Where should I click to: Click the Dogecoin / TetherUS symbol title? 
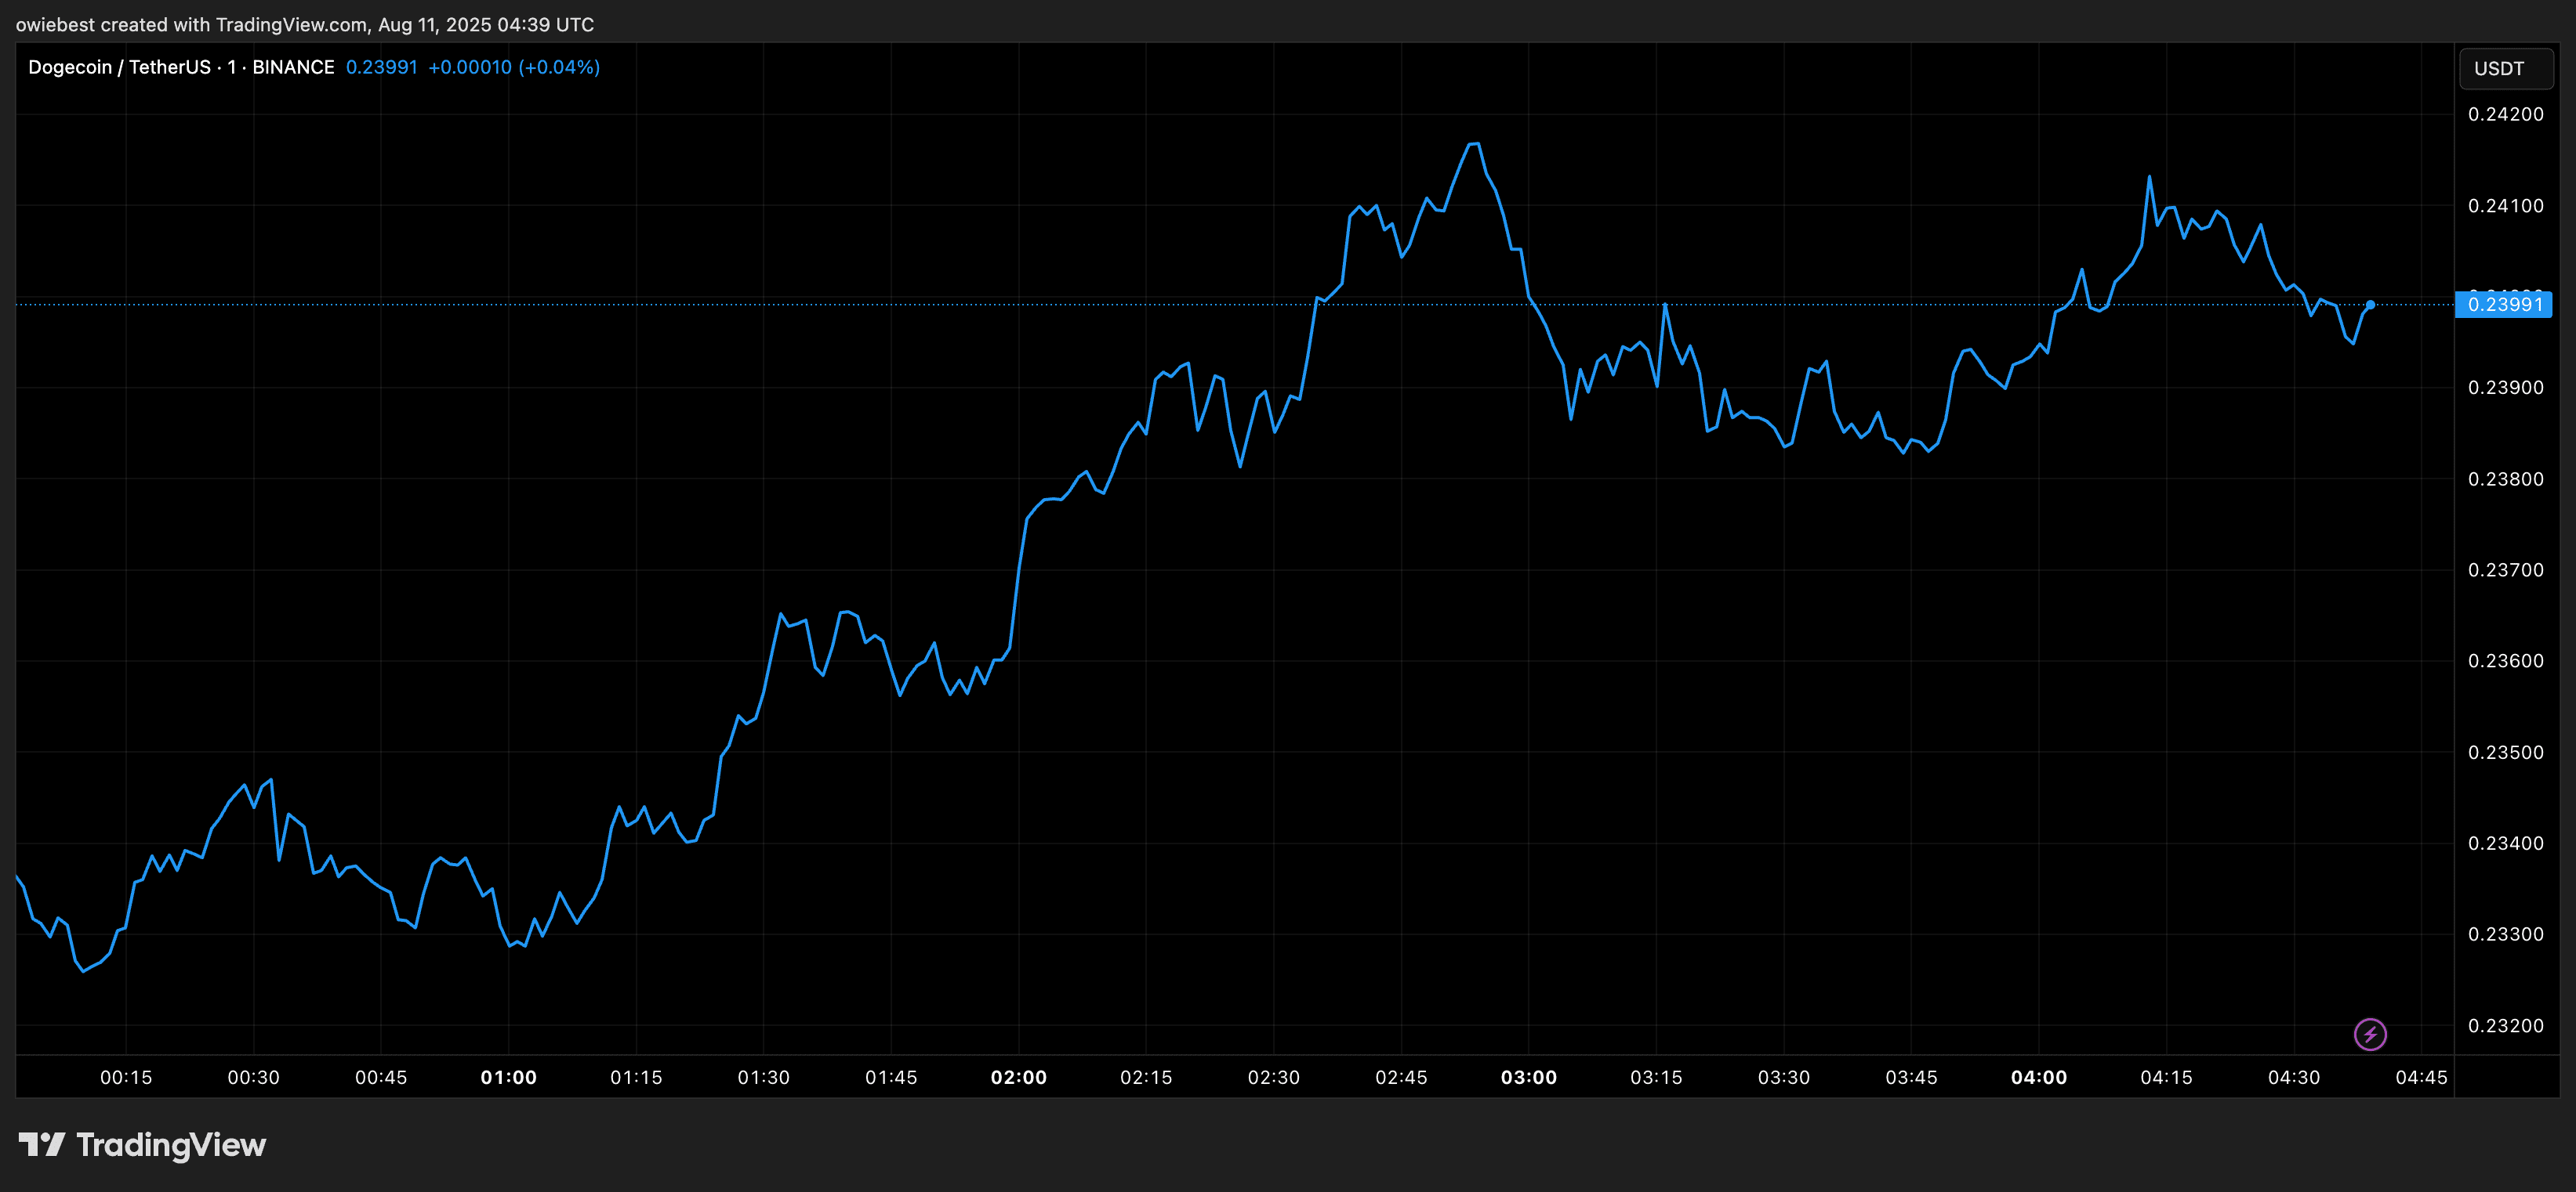click(x=119, y=67)
